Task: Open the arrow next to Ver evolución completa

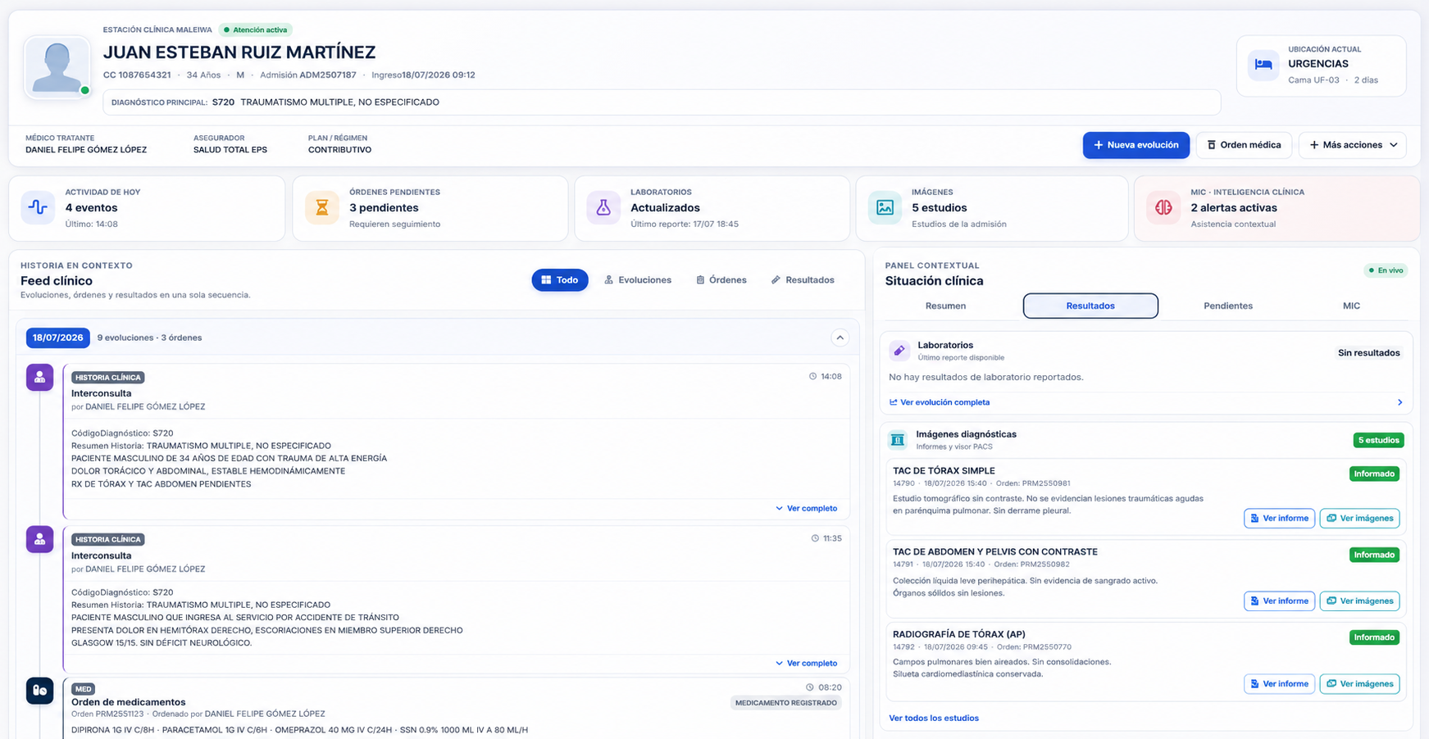Action: (1399, 402)
